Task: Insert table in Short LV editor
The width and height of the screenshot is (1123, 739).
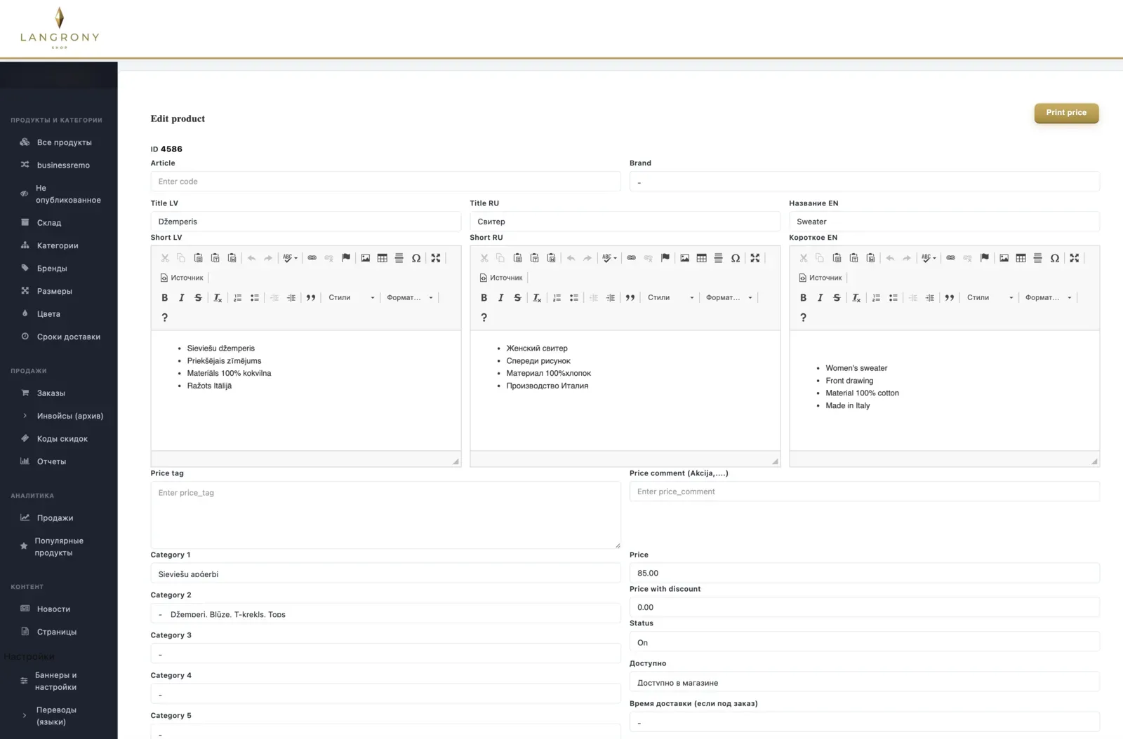Action: [383, 258]
